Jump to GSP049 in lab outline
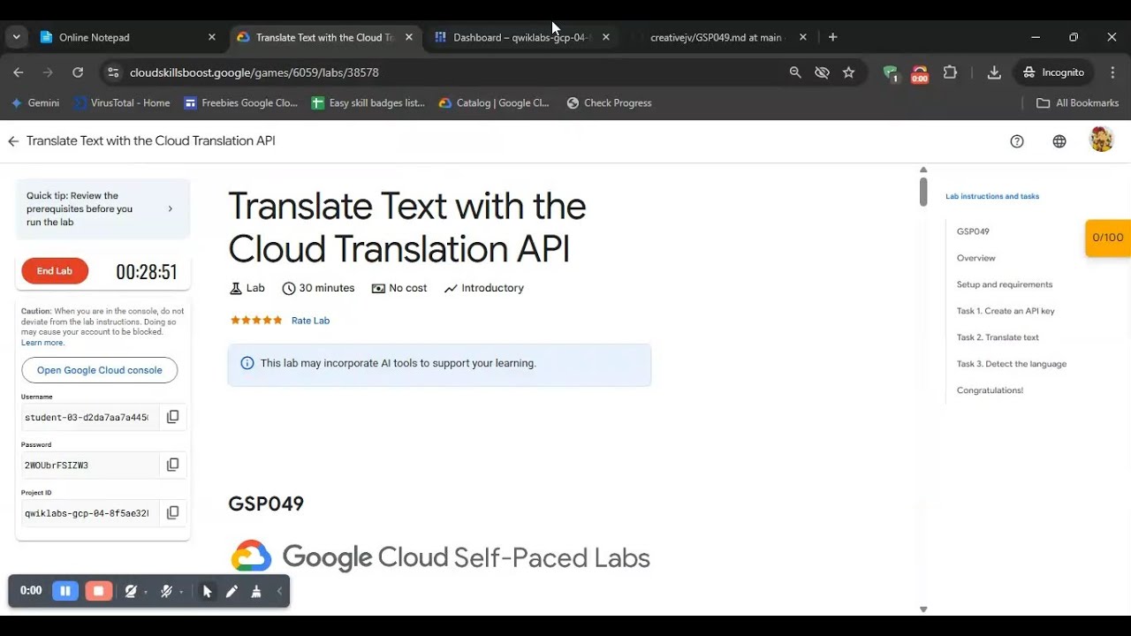The width and height of the screenshot is (1131, 636). pos(973,231)
